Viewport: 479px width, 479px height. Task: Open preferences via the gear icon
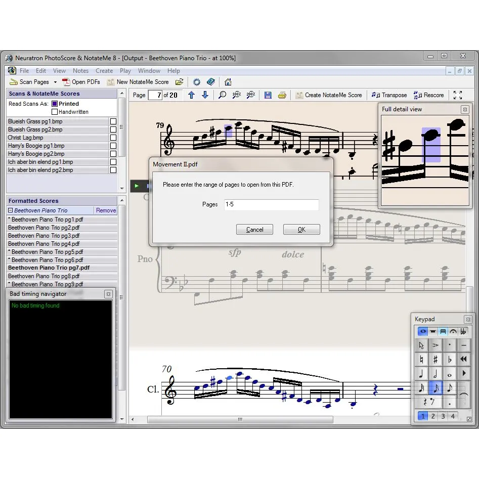(x=197, y=82)
